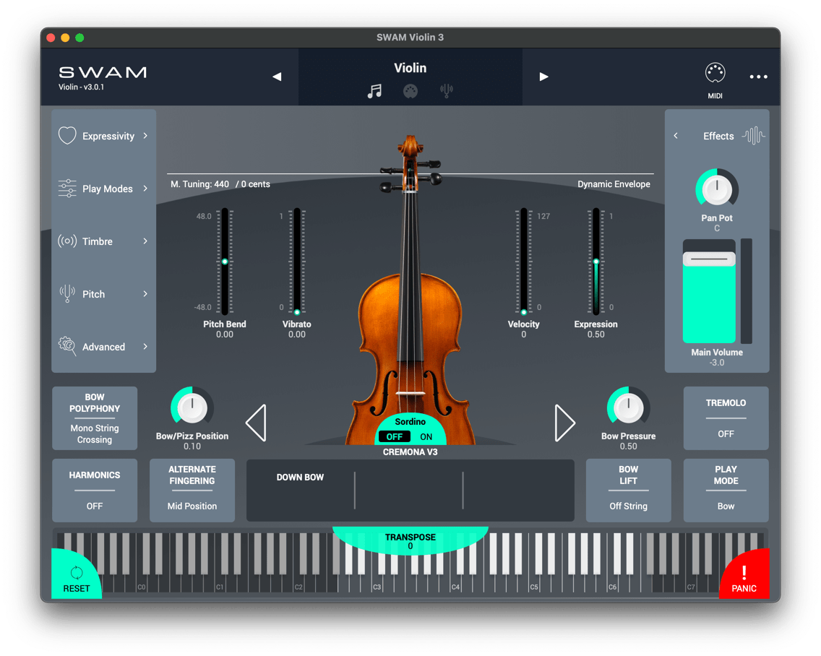
Task: Switch the BOW POLYPHONY mode
Action: tap(95, 418)
